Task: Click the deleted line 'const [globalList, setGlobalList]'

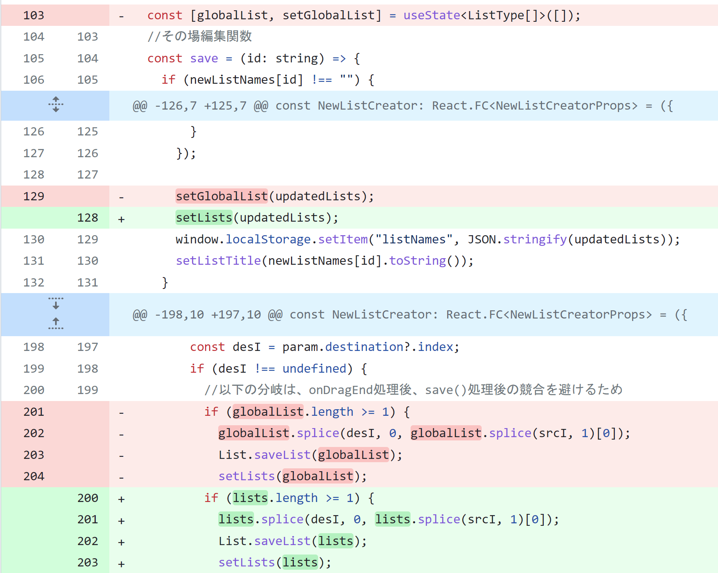Action: [364, 16]
